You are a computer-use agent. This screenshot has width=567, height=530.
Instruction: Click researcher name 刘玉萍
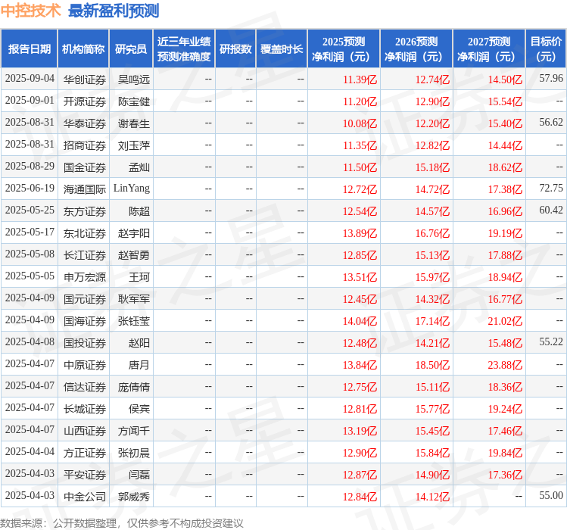pos(134,145)
